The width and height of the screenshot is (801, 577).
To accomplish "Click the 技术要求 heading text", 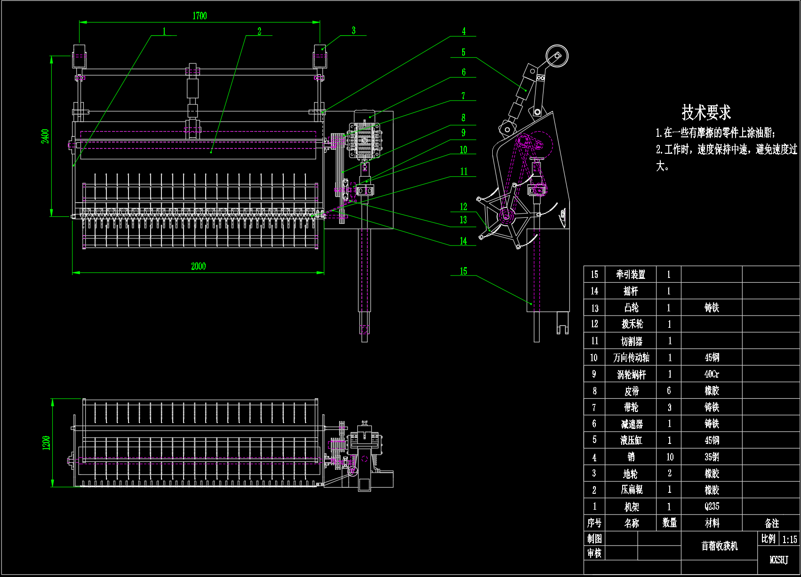I will click(706, 112).
